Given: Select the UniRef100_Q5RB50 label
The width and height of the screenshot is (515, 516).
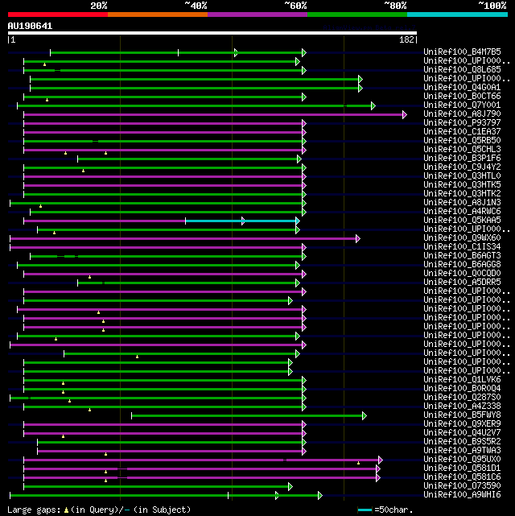Looking at the screenshot, I should click(462, 141).
